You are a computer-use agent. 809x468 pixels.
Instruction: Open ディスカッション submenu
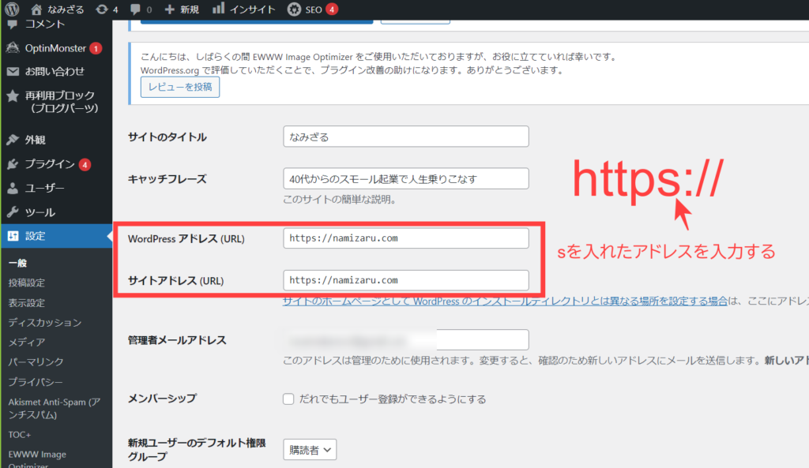click(x=45, y=322)
